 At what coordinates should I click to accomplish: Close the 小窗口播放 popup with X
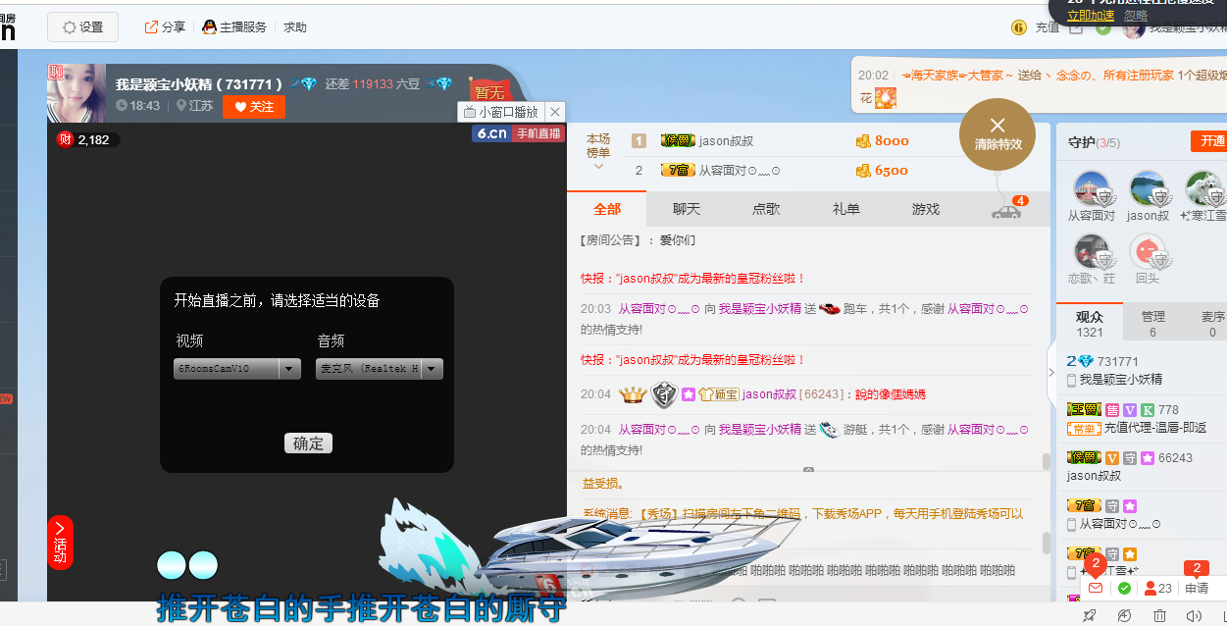[555, 112]
